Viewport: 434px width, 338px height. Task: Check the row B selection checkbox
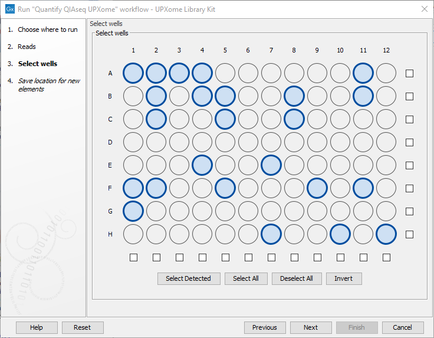coord(409,96)
